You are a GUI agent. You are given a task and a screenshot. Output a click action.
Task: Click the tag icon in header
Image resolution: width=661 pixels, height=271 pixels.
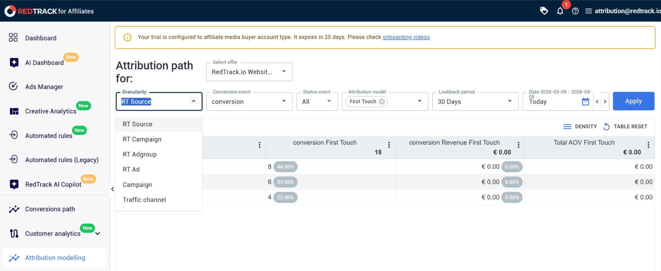544,11
